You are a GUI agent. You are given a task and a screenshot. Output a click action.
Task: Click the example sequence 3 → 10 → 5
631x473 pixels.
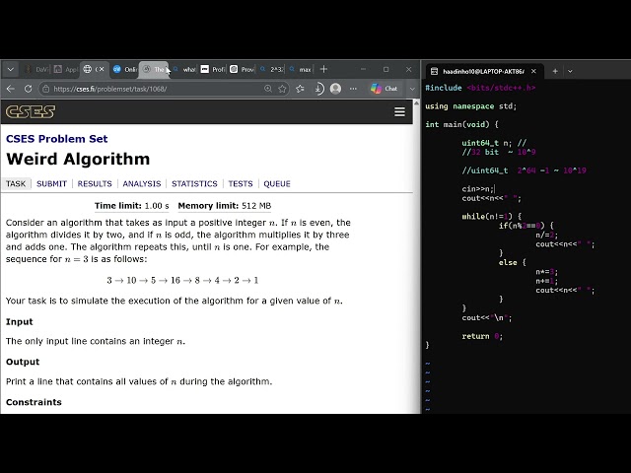pos(182,280)
